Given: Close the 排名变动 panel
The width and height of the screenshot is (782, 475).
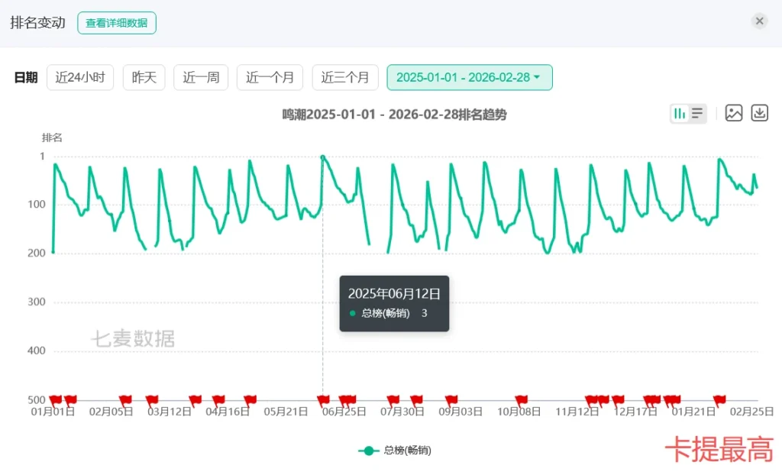Looking at the screenshot, I should coord(759,21).
